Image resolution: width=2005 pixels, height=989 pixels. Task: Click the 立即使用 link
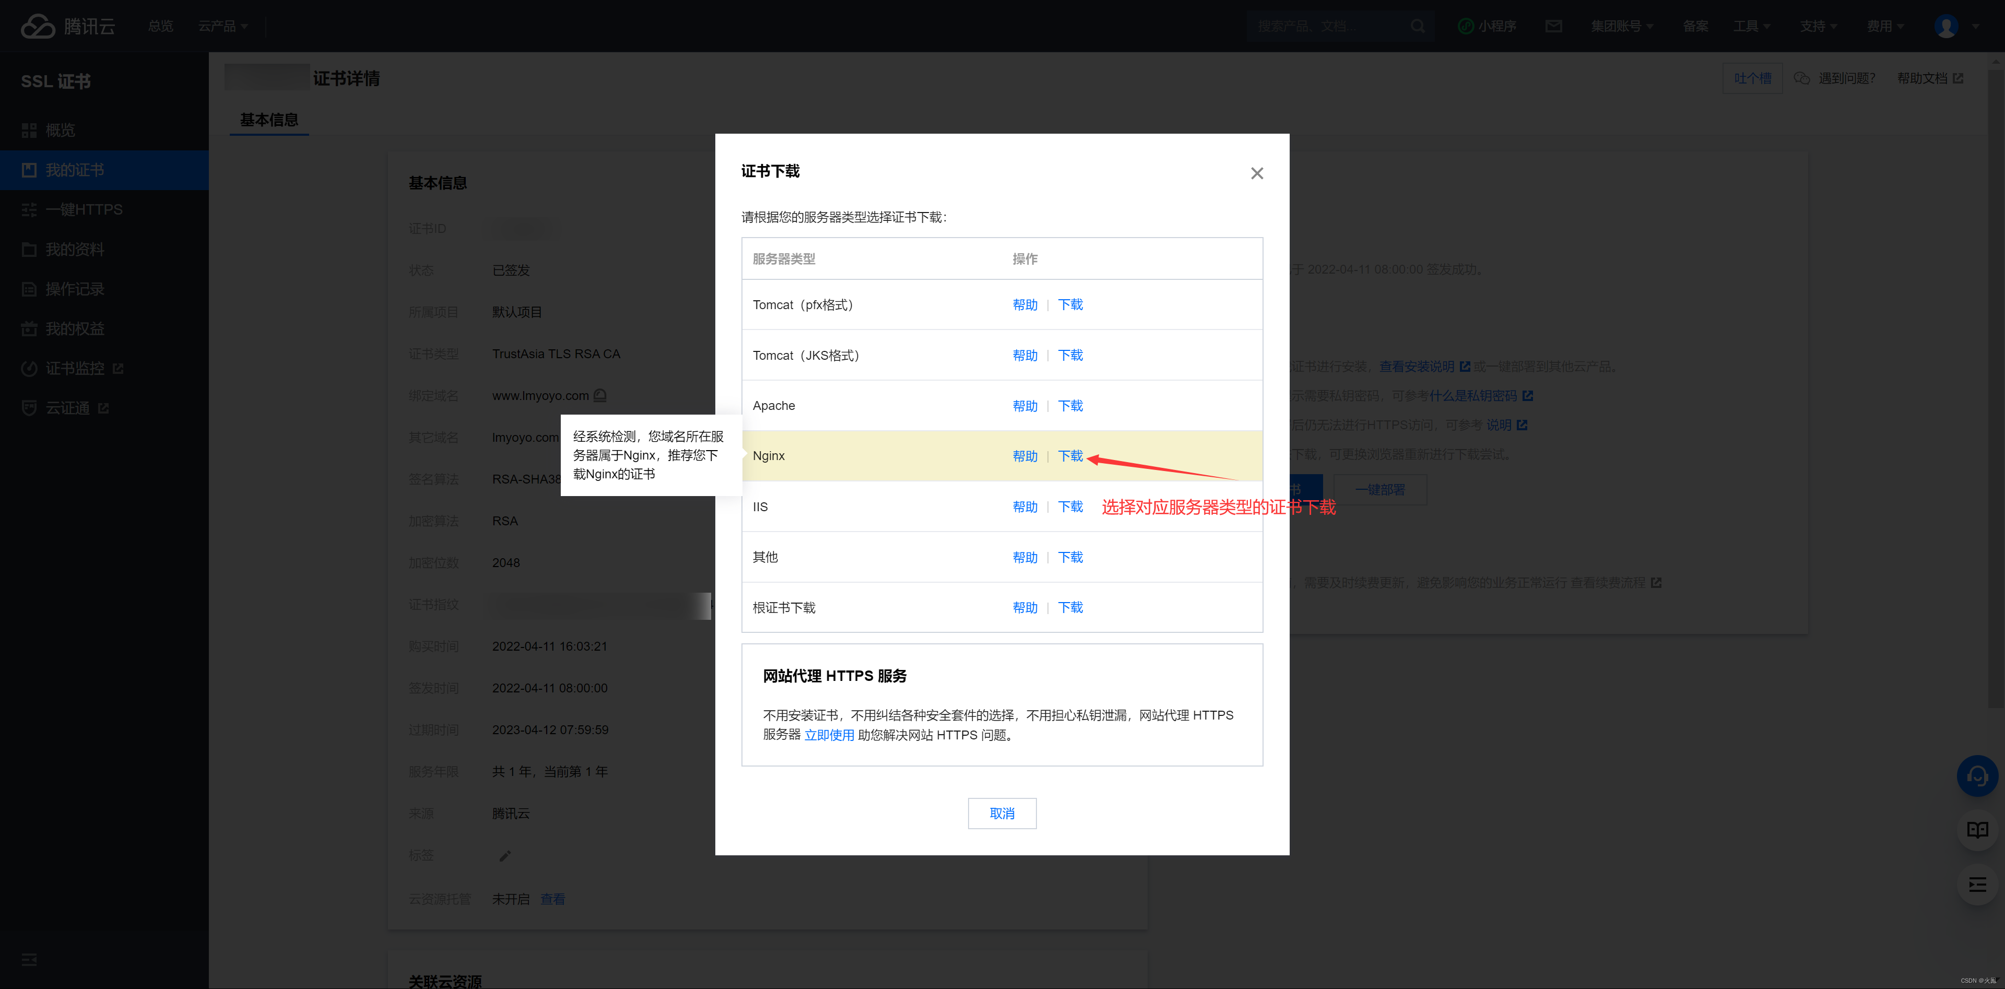pyautogui.click(x=829, y=735)
